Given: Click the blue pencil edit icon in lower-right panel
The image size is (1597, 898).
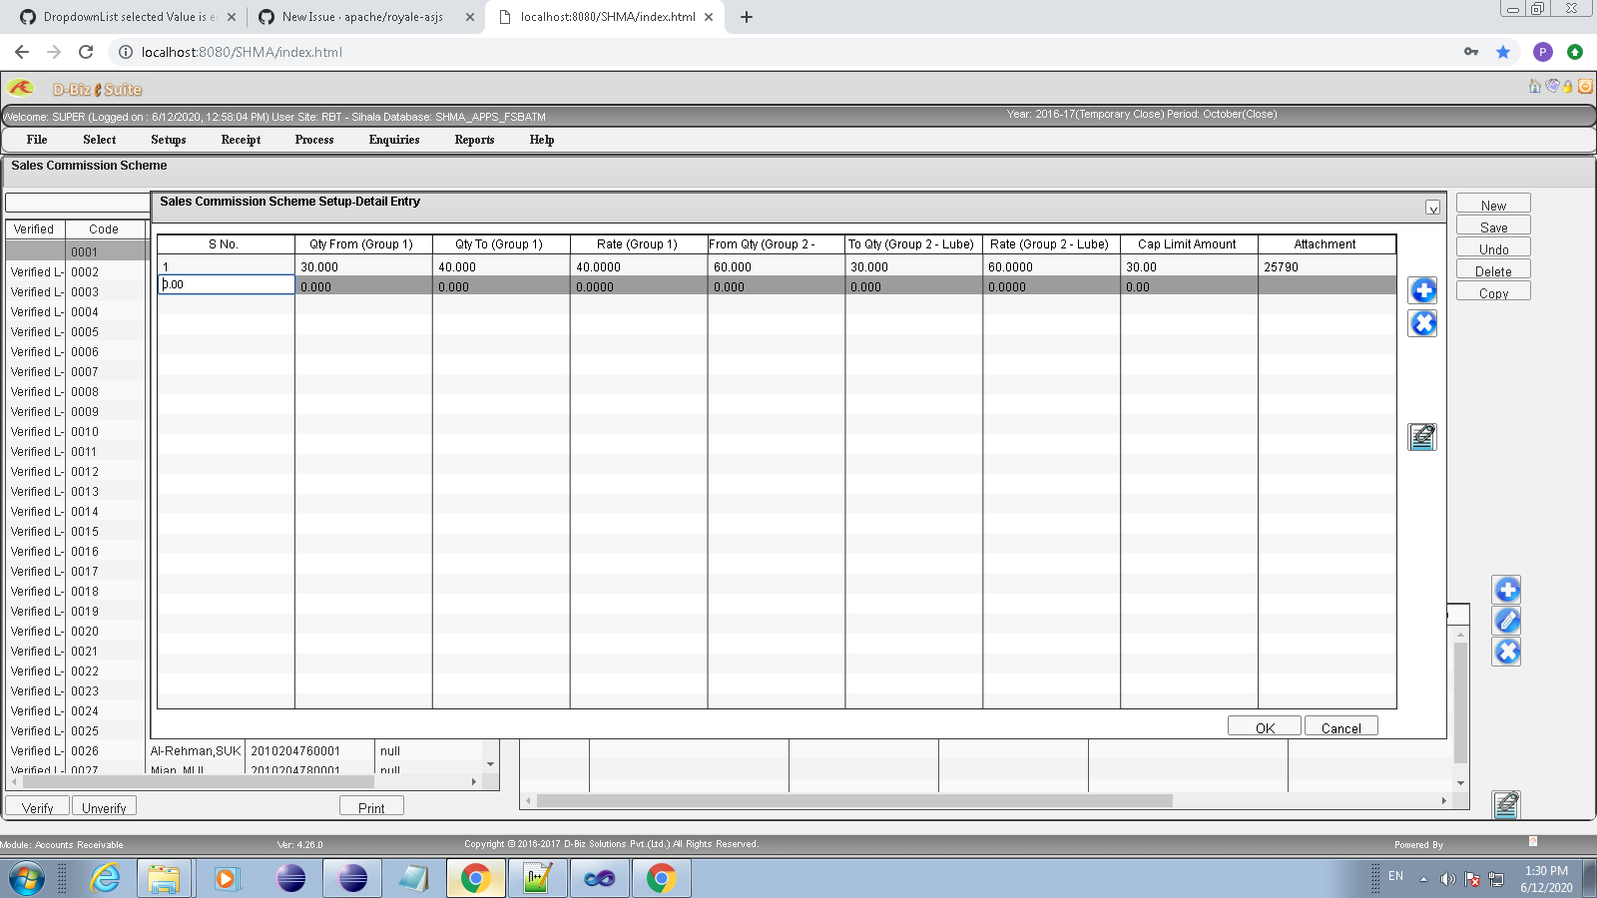Looking at the screenshot, I should click(x=1507, y=620).
